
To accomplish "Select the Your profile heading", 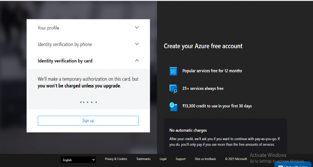I will click(48, 28).
